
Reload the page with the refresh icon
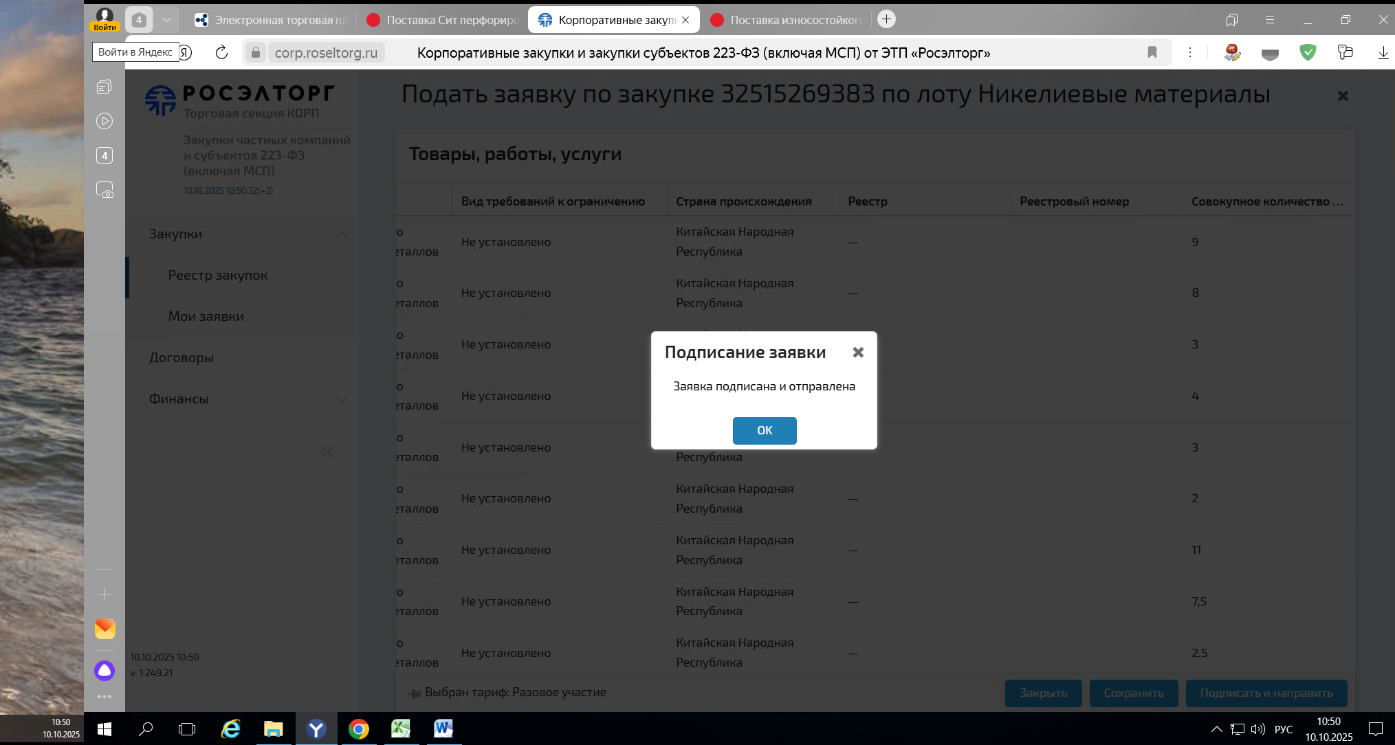(221, 52)
